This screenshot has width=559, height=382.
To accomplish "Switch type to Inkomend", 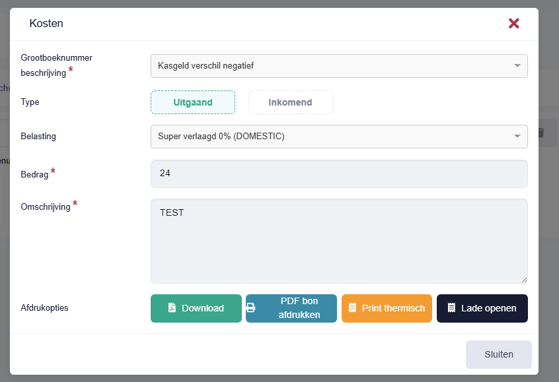I will click(290, 102).
